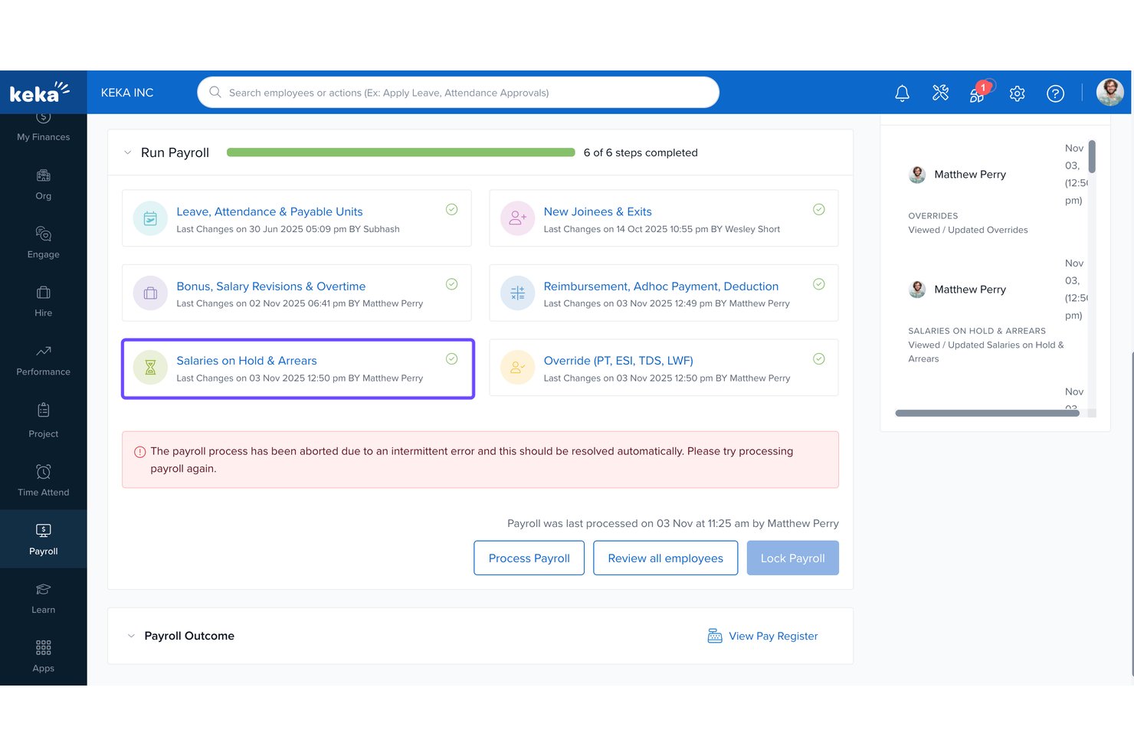This screenshot has height=756, width=1134.
Task: Open the help question mark icon
Action: [1055, 93]
